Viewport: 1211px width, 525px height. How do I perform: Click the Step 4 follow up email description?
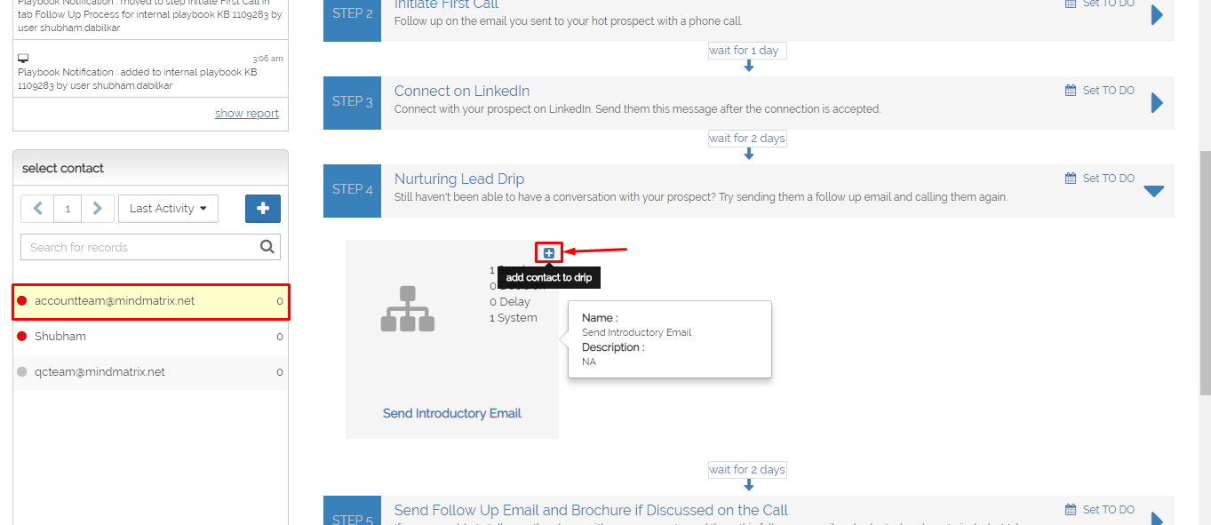coord(701,197)
